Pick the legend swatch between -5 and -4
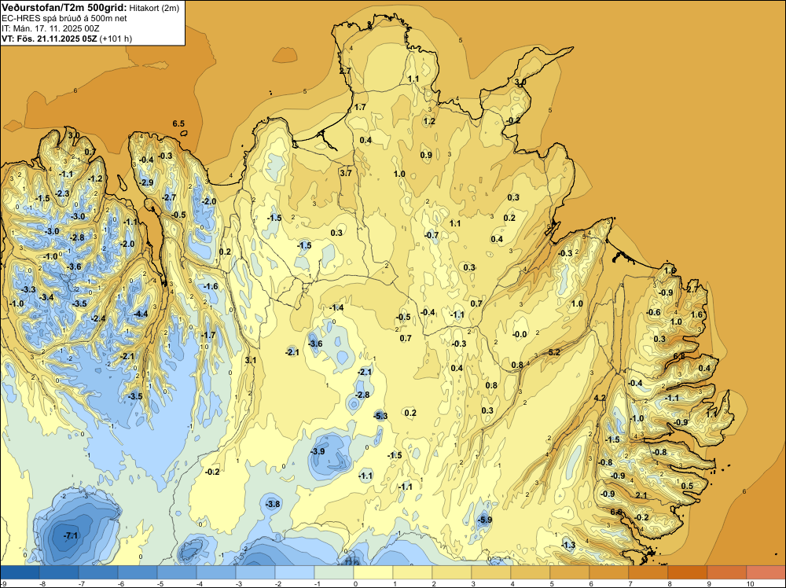 pyautogui.click(x=176, y=572)
